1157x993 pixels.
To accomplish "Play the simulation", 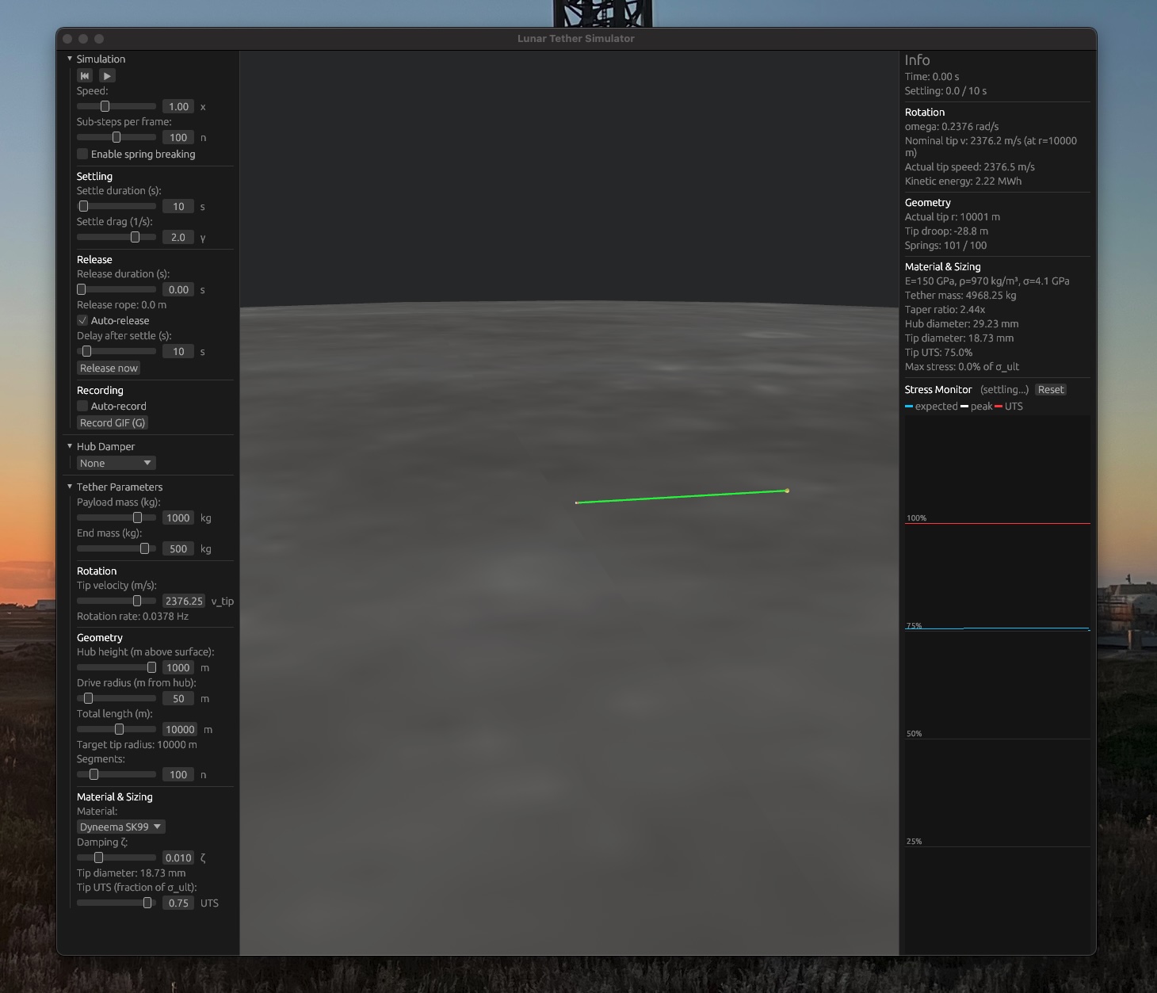I will pos(106,75).
